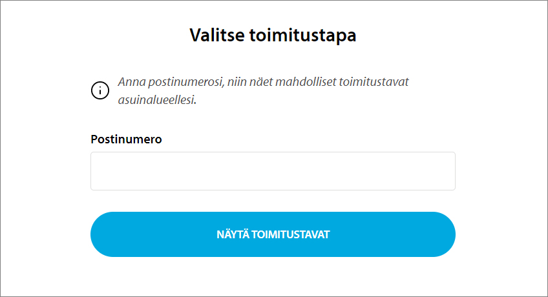Image resolution: width=548 pixels, height=297 pixels.
Task: Tap the info symbol left of instructions
Action: [x=100, y=91]
